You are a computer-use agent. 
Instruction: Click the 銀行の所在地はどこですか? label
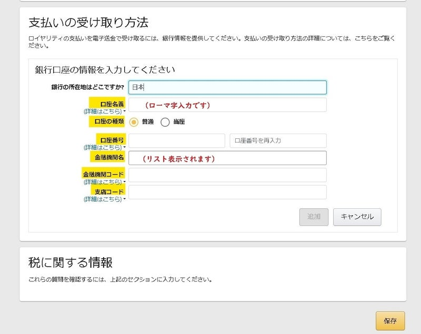point(87,87)
